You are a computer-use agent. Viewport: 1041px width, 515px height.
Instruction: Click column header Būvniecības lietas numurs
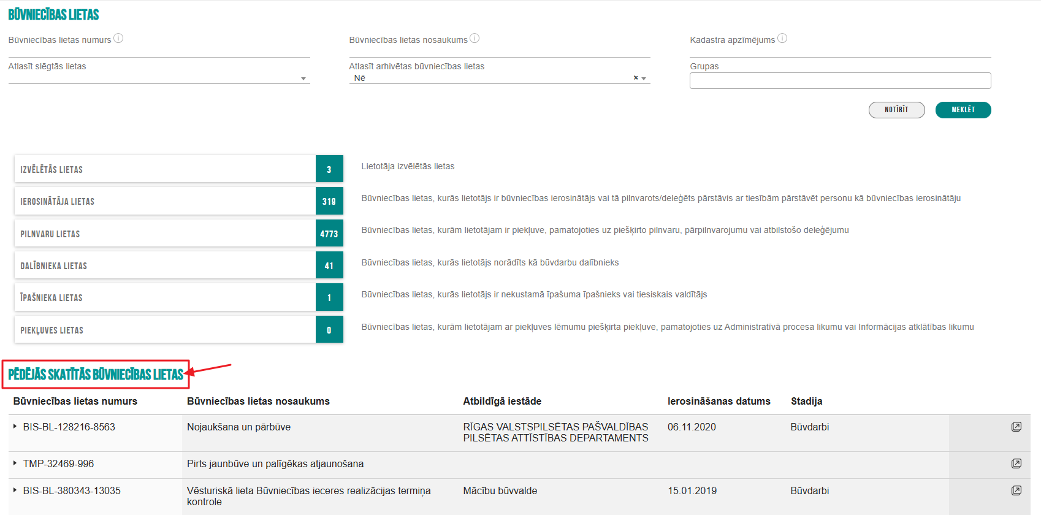point(75,401)
